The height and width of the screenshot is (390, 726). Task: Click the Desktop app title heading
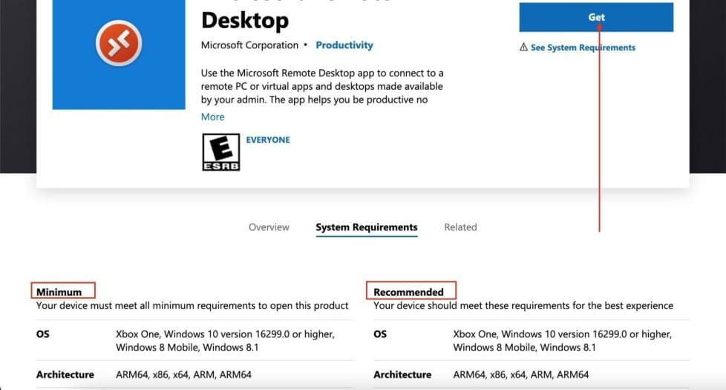[x=245, y=20]
